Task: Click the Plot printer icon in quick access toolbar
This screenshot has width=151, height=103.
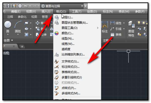Action: (x=20, y=6)
